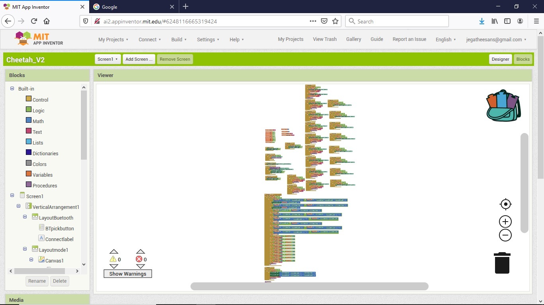Viewport: 544px width, 305px height.
Task: Collapse the VerticalArrangement1 tree node
Action: click(19, 206)
